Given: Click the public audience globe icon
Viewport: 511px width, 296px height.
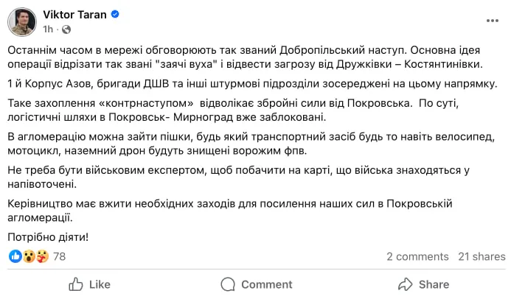Looking at the screenshot, I should [x=66, y=29].
